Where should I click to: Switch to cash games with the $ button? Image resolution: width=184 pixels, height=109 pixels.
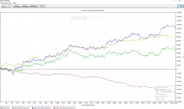pyautogui.click(x=4, y=6)
